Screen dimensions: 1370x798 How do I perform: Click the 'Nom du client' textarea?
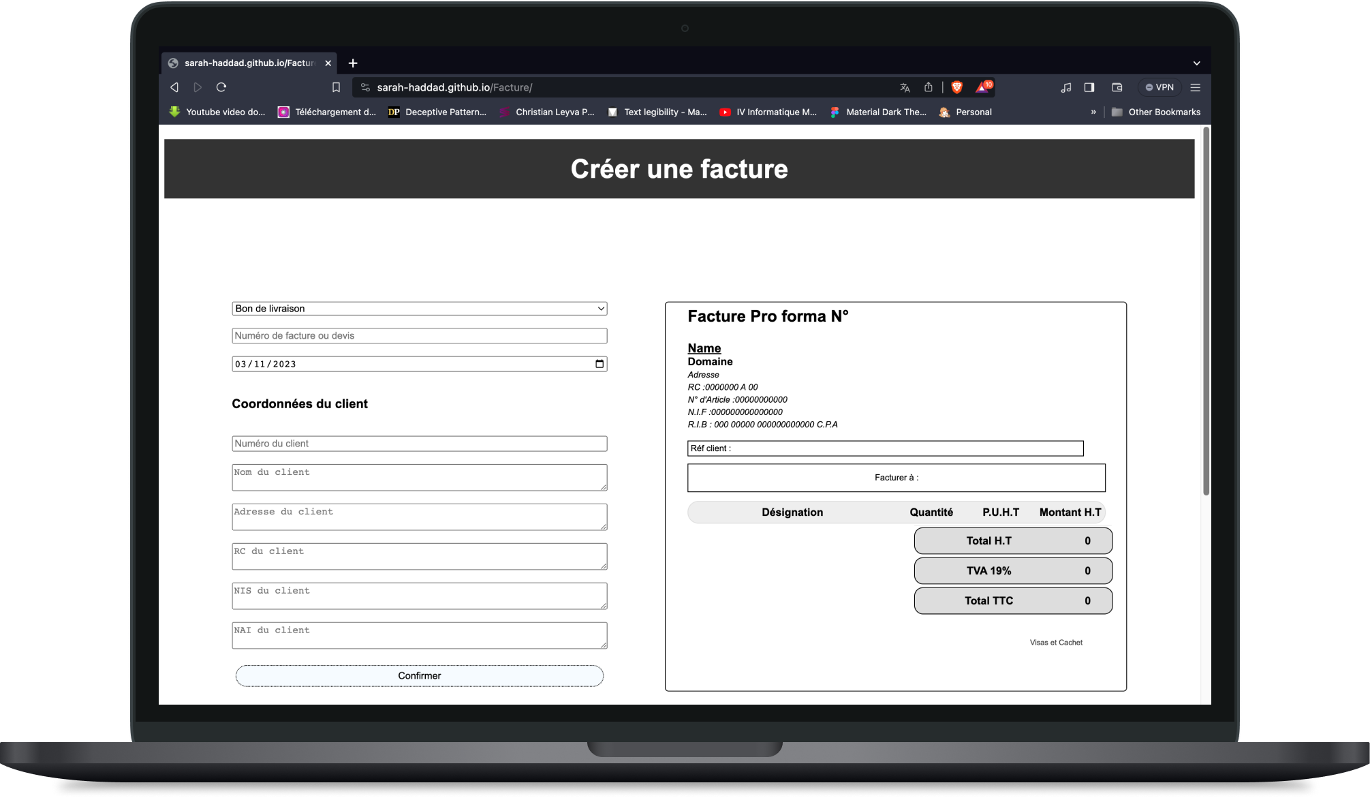pos(420,478)
